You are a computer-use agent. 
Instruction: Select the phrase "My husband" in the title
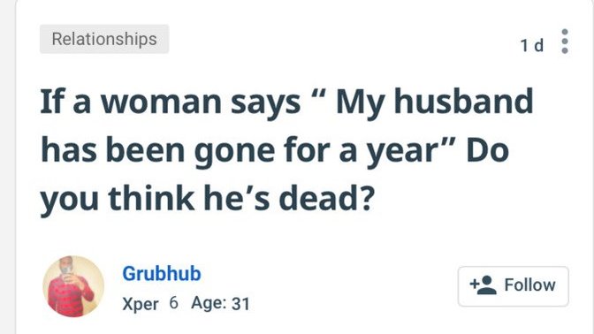(435, 102)
